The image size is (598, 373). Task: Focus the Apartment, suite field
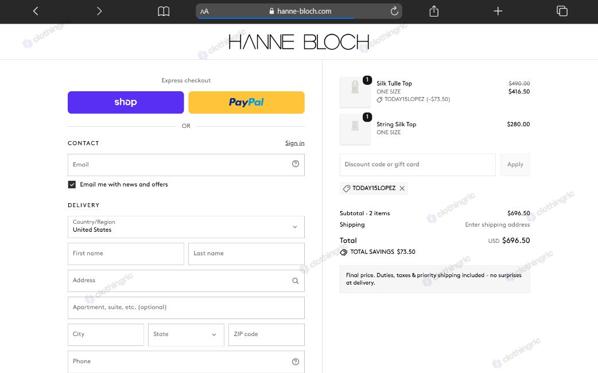186,308
